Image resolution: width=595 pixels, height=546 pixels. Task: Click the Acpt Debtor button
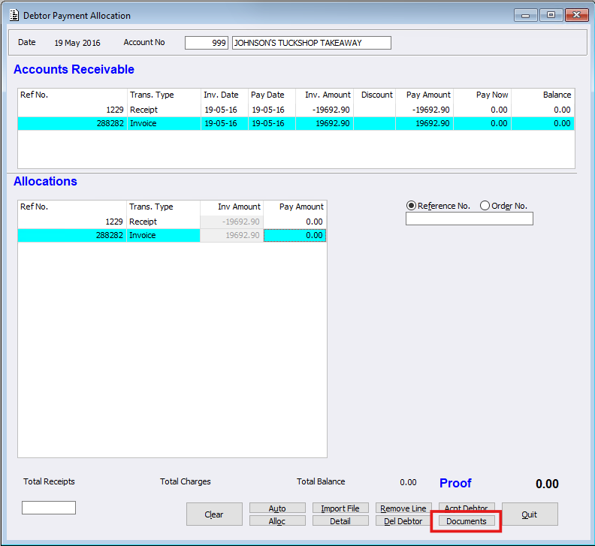(x=467, y=507)
